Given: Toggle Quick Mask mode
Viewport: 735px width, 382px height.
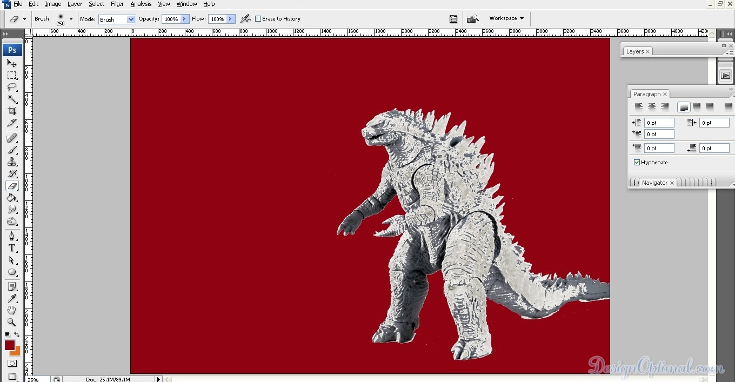Looking at the screenshot, I should [x=12, y=364].
